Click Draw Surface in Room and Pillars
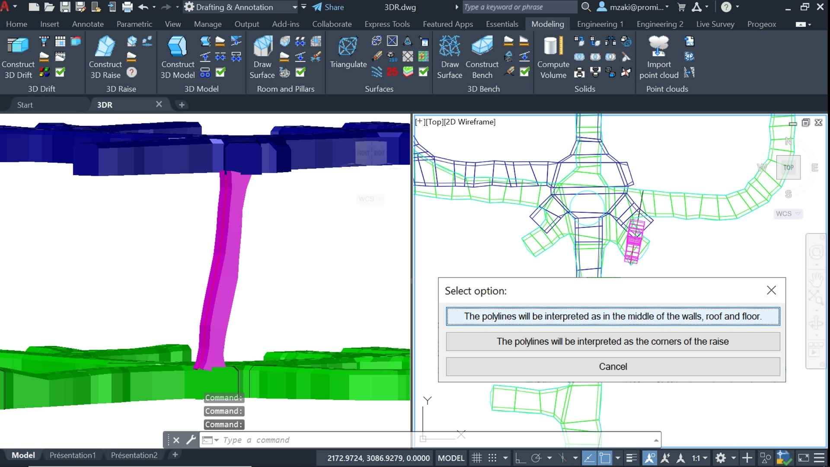Screen dimensions: 830x467 (262, 47)
